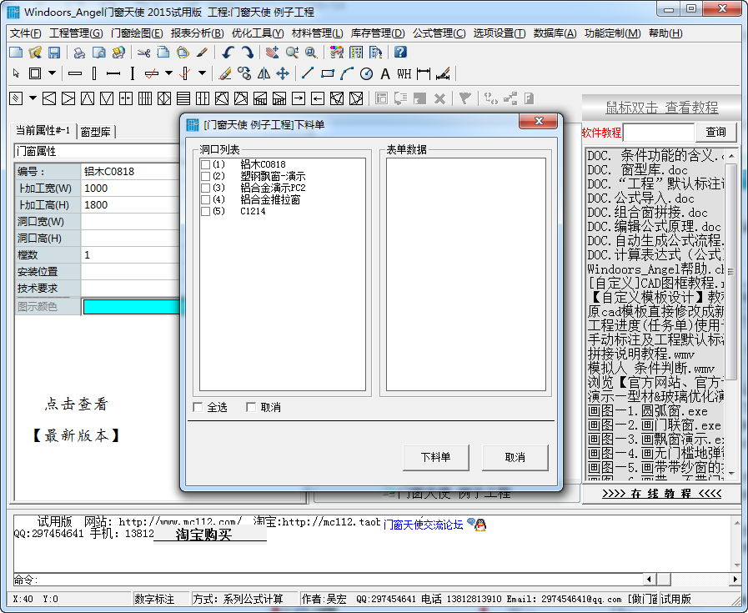Screen dimensions: 748x613
Task: Click the WH size annotation tool
Action: 404,73
